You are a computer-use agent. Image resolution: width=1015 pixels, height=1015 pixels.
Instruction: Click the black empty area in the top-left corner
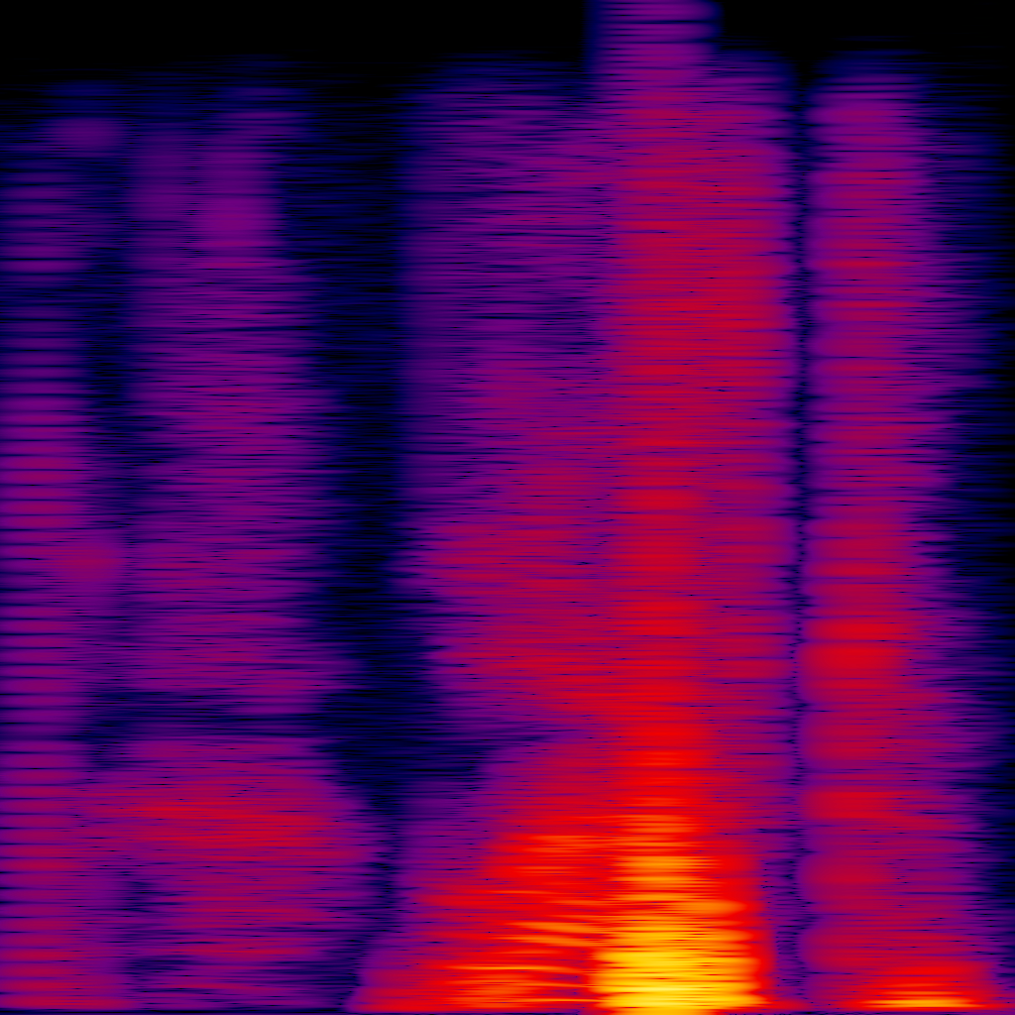click(x=149, y=30)
